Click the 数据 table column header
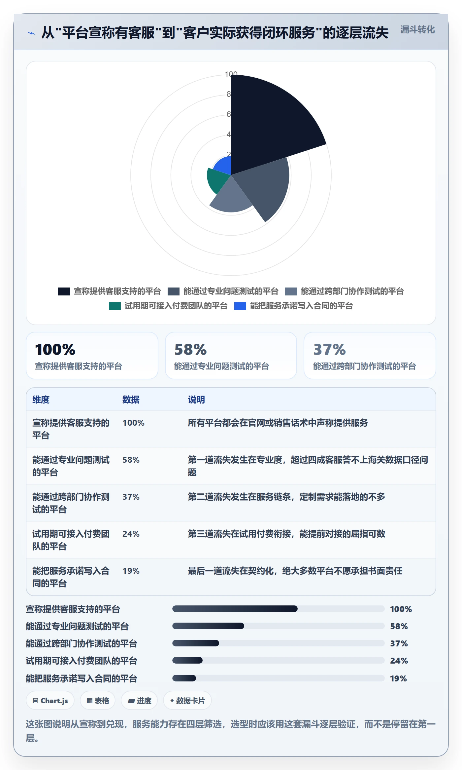The height and width of the screenshot is (770, 462). pyautogui.click(x=131, y=400)
